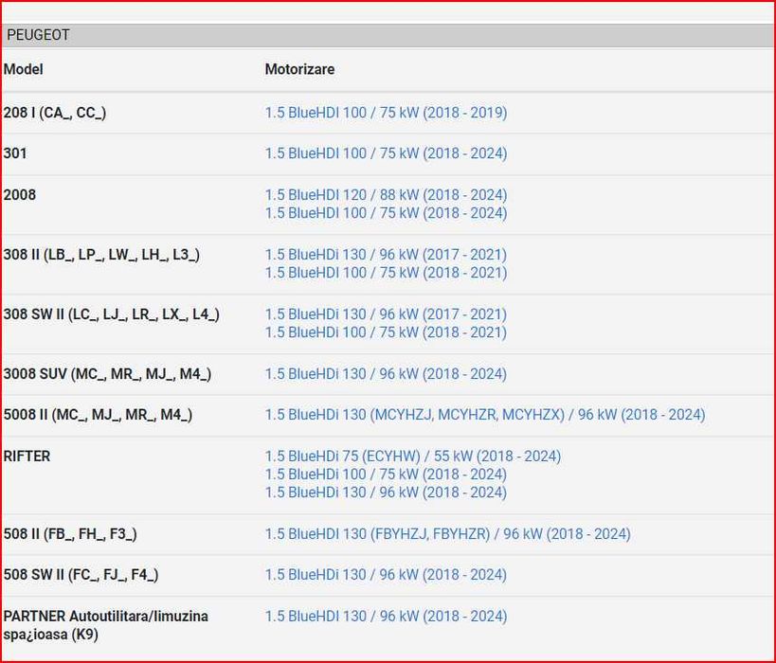Viewport: 776px width, 663px height.
Task: Select the 2008 model cell
Action: 19,195
